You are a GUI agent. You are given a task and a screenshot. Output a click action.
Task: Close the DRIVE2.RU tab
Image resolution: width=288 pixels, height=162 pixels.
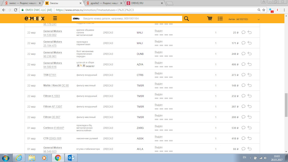162,3
